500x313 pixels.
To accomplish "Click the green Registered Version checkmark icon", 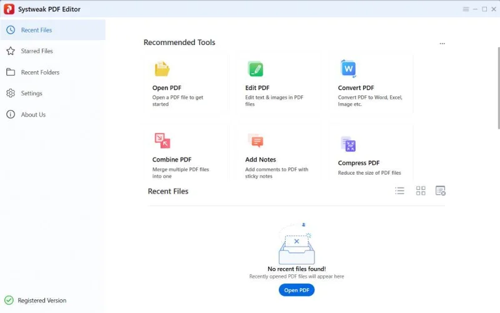I will [x=9, y=300].
